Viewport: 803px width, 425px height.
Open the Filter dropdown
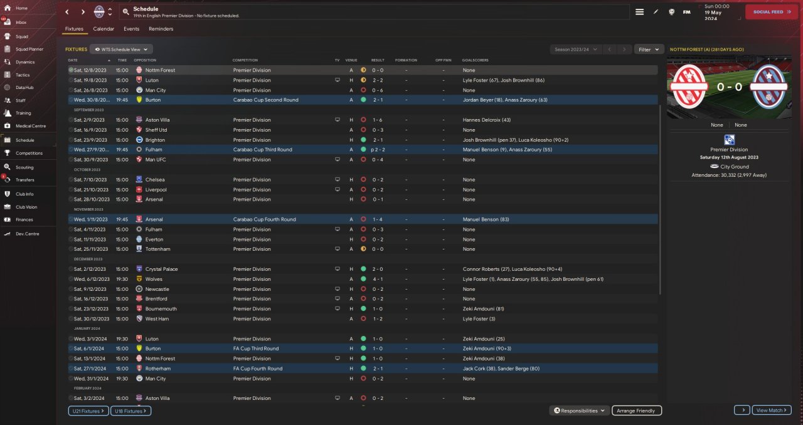point(649,49)
